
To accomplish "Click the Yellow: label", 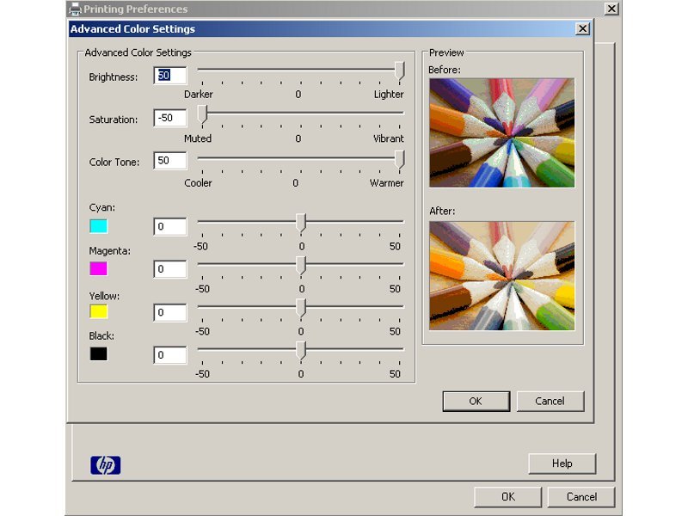I will [104, 296].
